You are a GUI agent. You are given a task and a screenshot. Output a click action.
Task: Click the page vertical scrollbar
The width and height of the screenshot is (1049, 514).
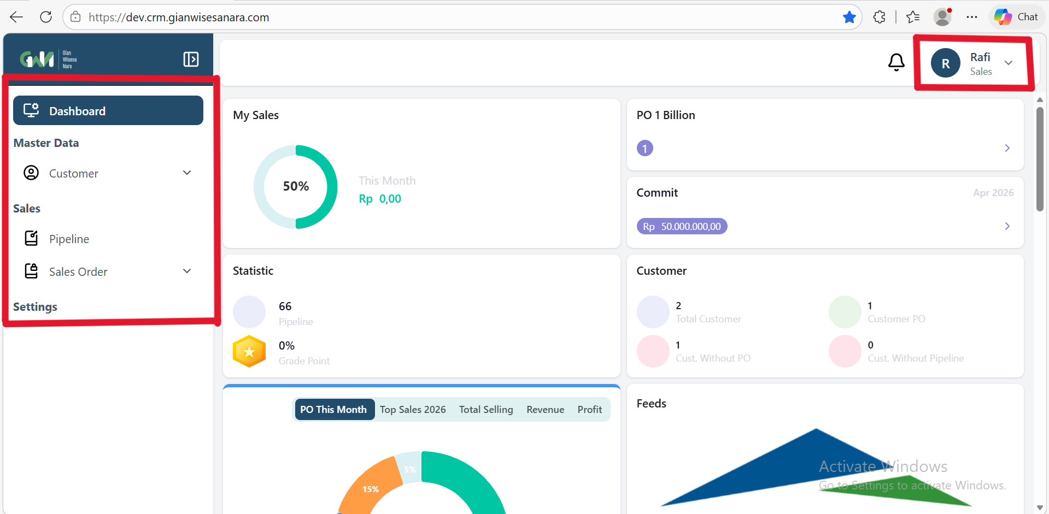click(1040, 158)
